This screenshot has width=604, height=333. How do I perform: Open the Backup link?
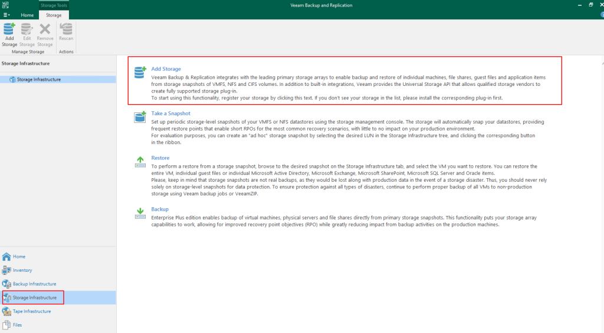click(160, 209)
